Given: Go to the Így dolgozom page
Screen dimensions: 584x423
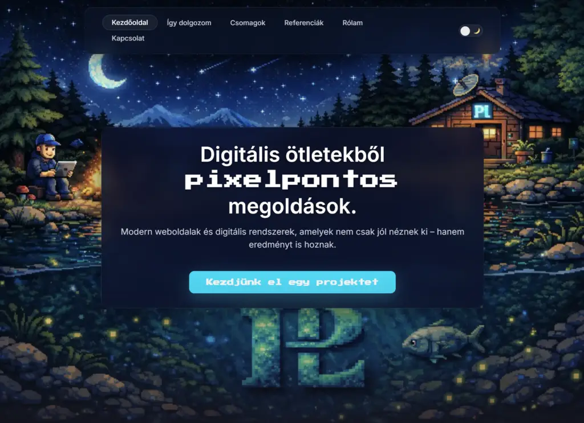Looking at the screenshot, I should (x=189, y=23).
